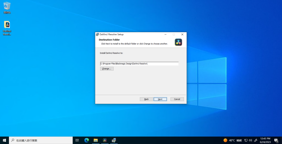The height and width of the screenshot is (144, 282).
Task: Open the volume speaker icon in the tray
Action: tap(250, 140)
